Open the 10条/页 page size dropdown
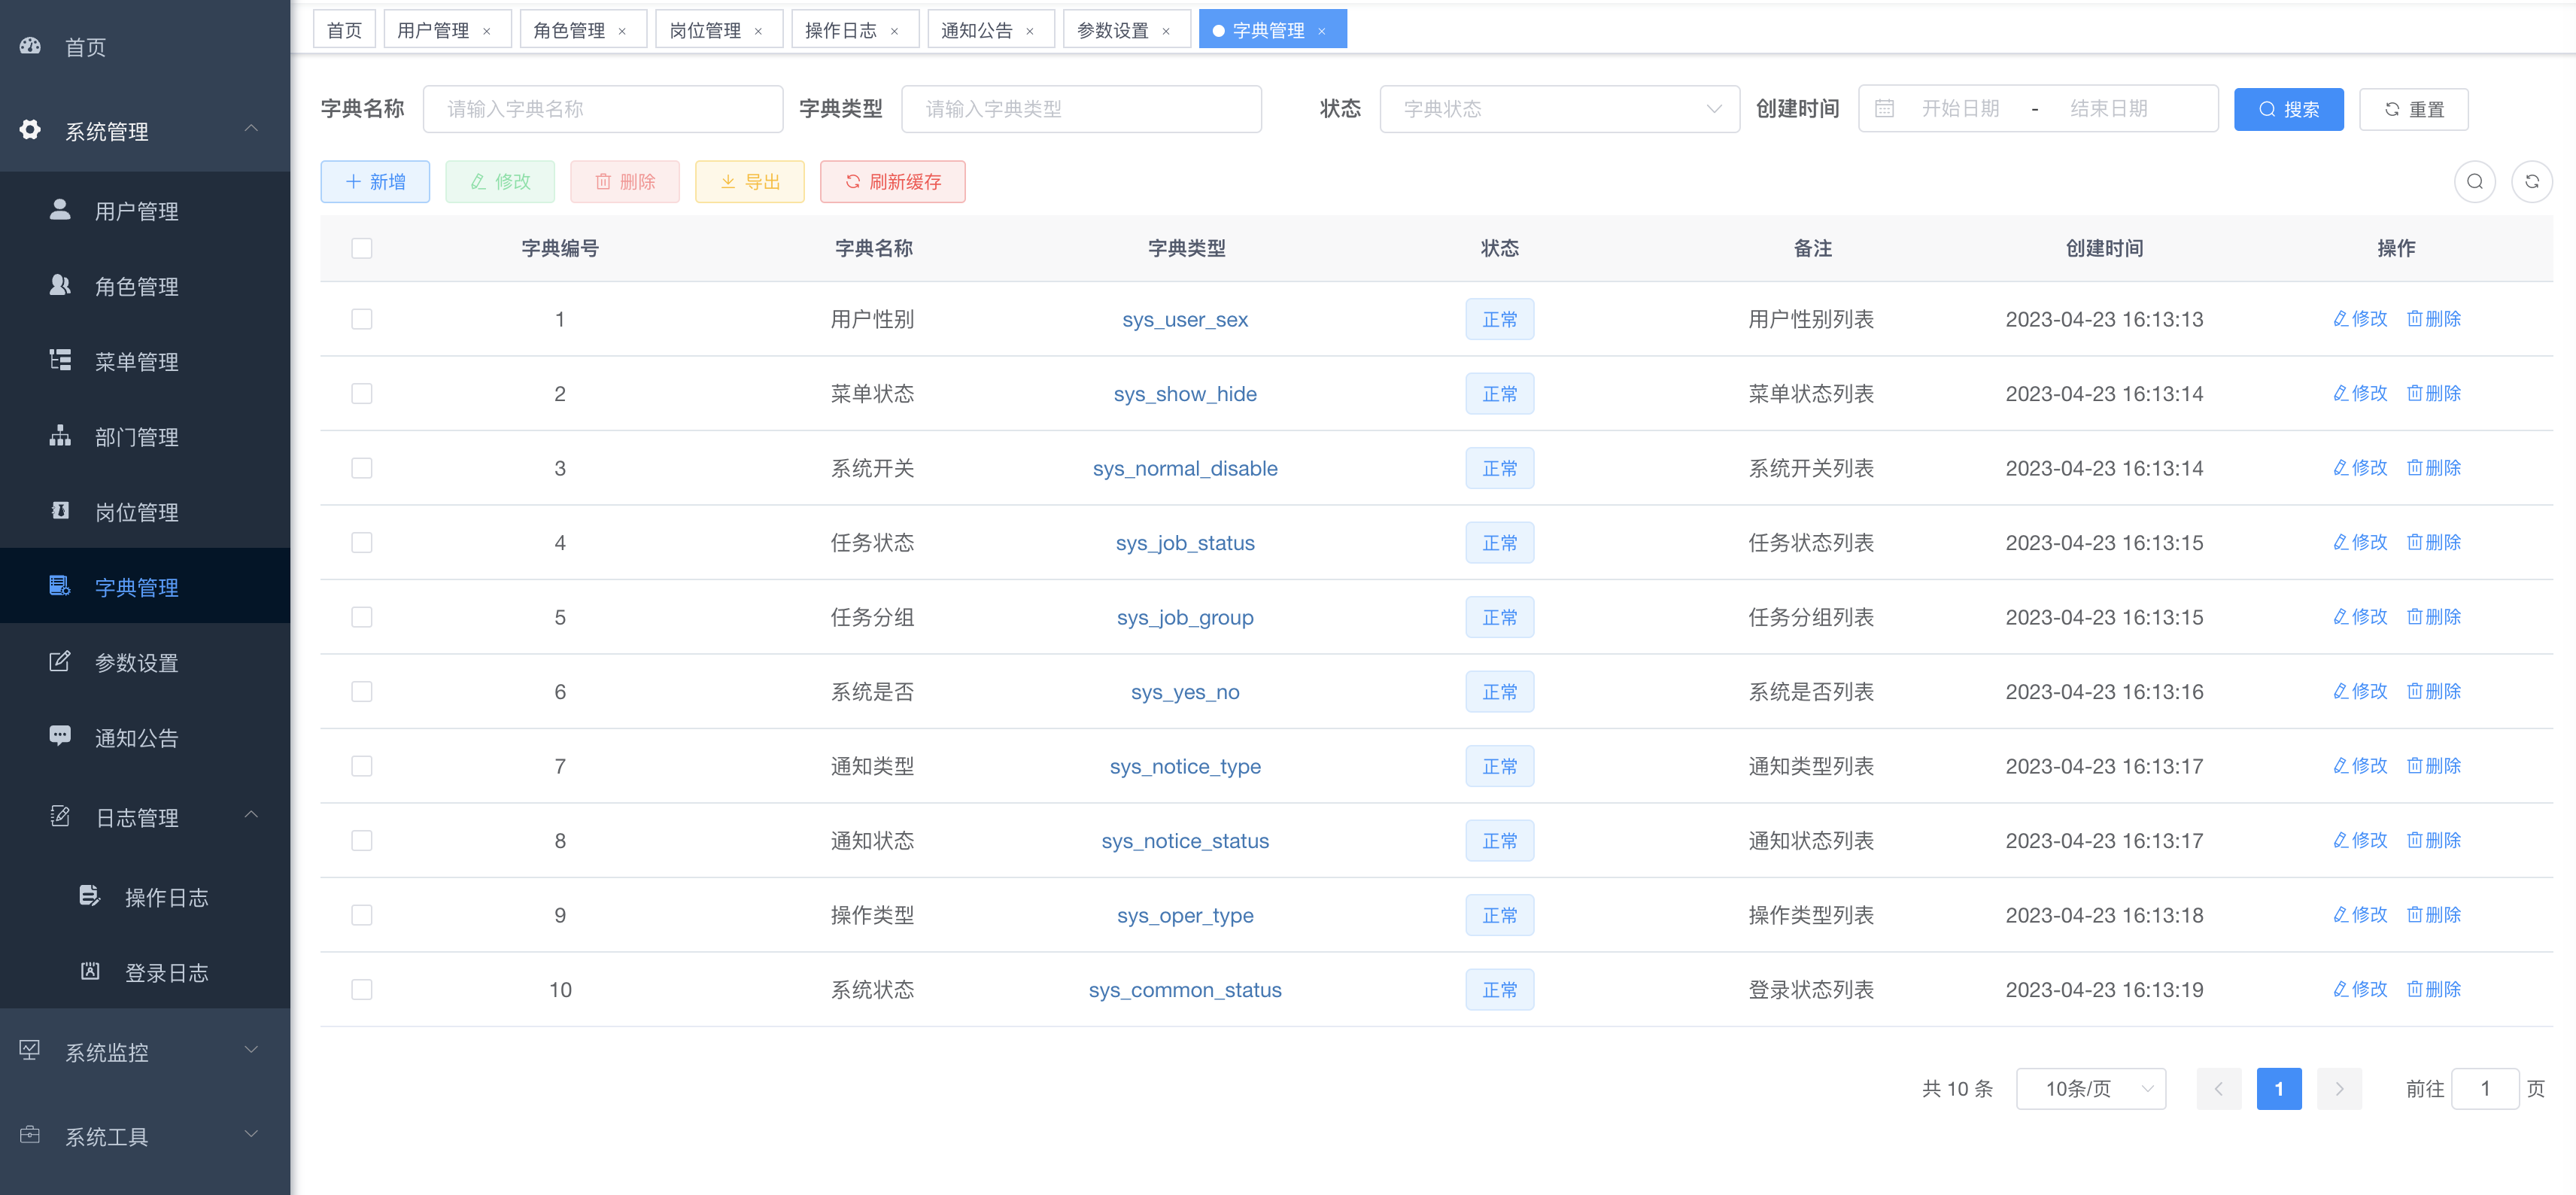Viewport: 2576px width, 1195px height. [x=2091, y=1088]
